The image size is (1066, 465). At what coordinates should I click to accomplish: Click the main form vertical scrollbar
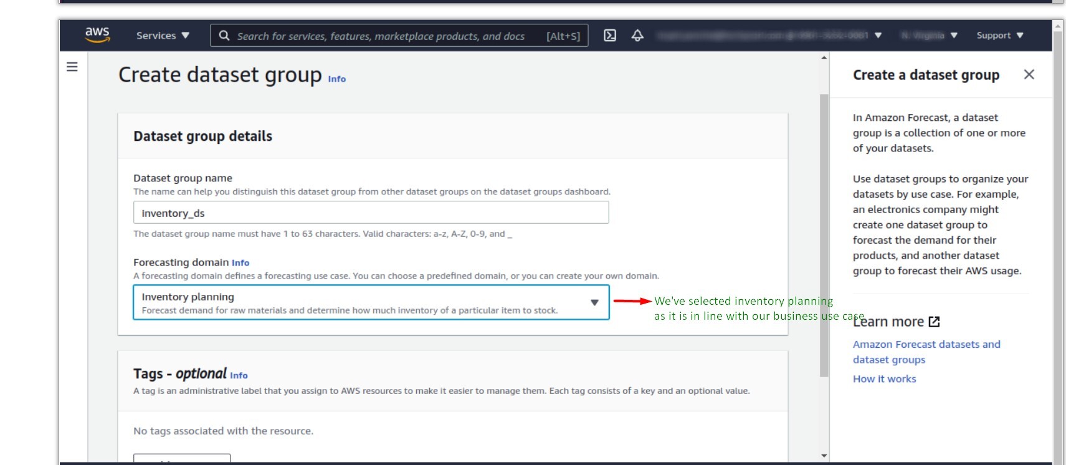[824, 235]
